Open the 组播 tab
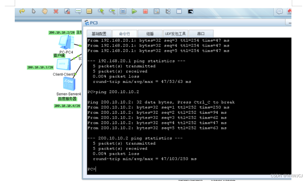Image resolution: width=308 pixels, height=181 pixels. (150, 34)
